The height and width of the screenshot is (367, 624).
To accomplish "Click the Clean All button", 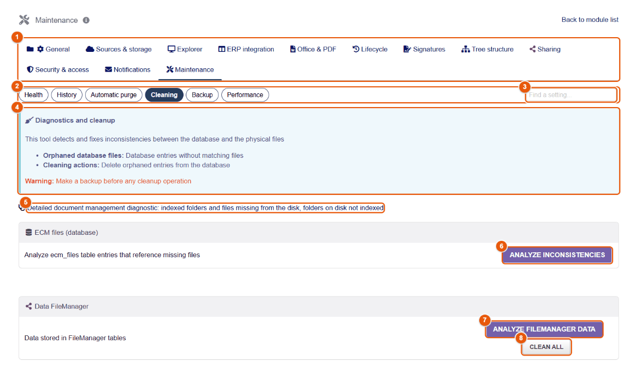I will pyautogui.click(x=546, y=347).
